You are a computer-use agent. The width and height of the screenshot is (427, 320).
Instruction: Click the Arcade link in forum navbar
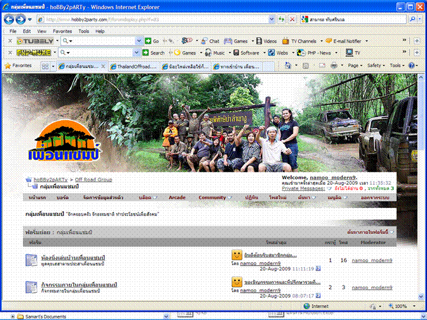coord(177,197)
